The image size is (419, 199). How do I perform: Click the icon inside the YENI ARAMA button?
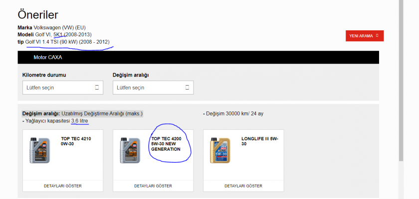click(377, 36)
